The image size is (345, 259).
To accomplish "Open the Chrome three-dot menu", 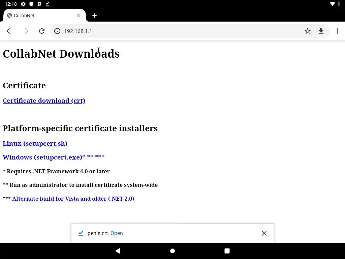I will pyautogui.click(x=337, y=31).
